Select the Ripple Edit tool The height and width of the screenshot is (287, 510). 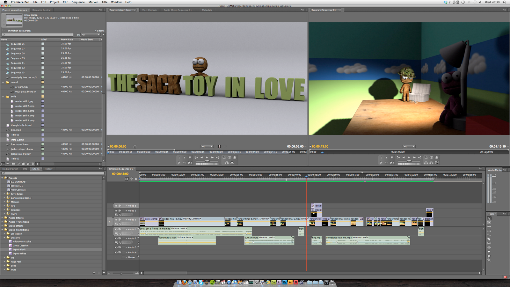coord(489,226)
